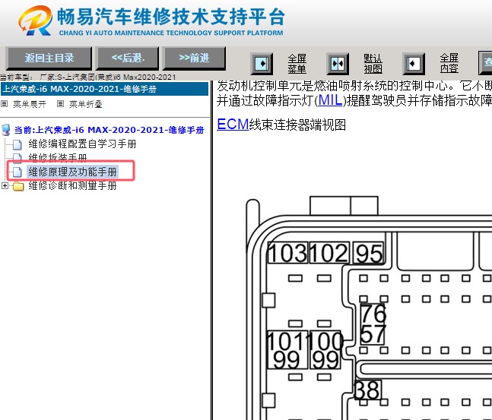Screen dimensions: 492x420
Task: Click pin 102 in connector diagram
Action: pos(329,253)
